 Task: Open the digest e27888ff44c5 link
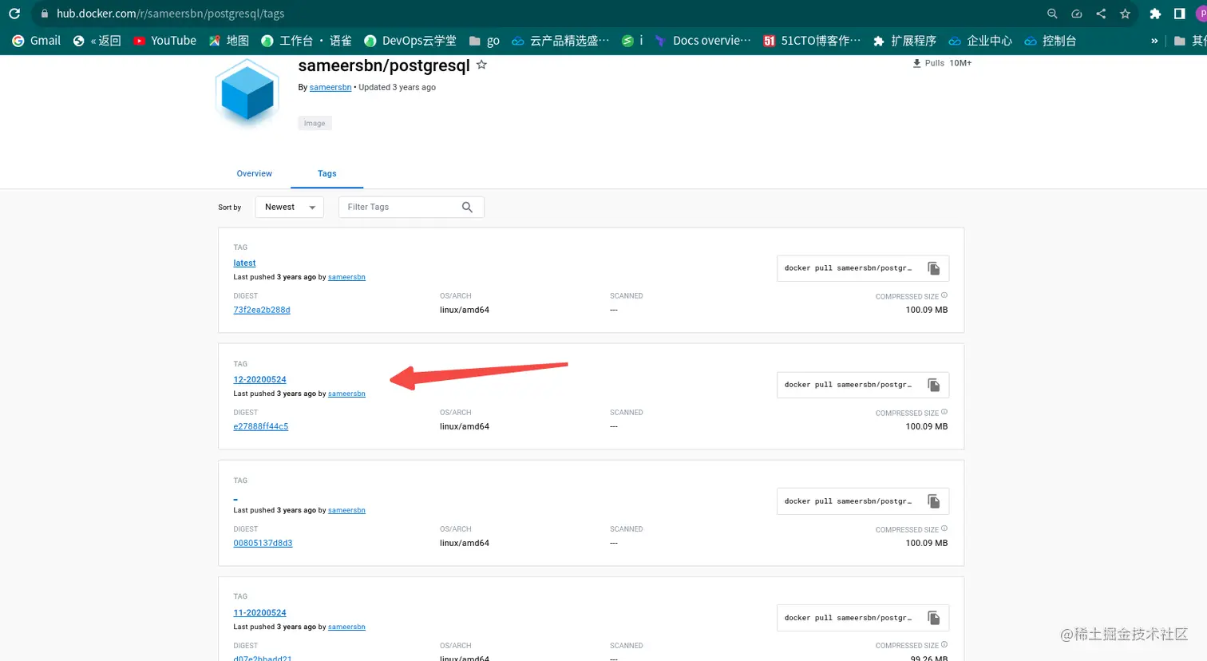260,426
